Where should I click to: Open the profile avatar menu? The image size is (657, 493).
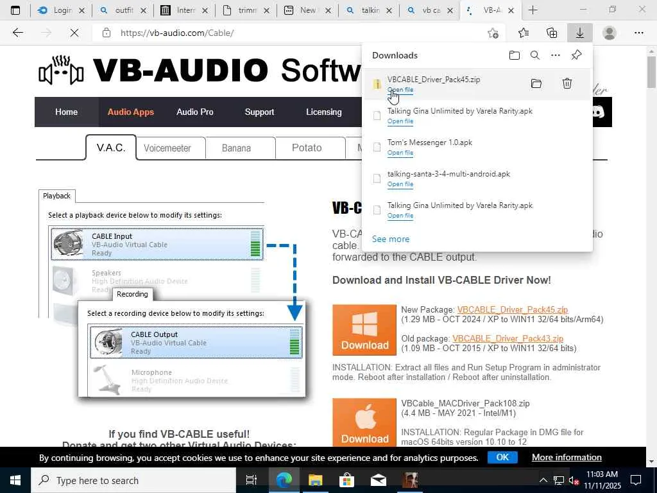pyautogui.click(x=610, y=33)
